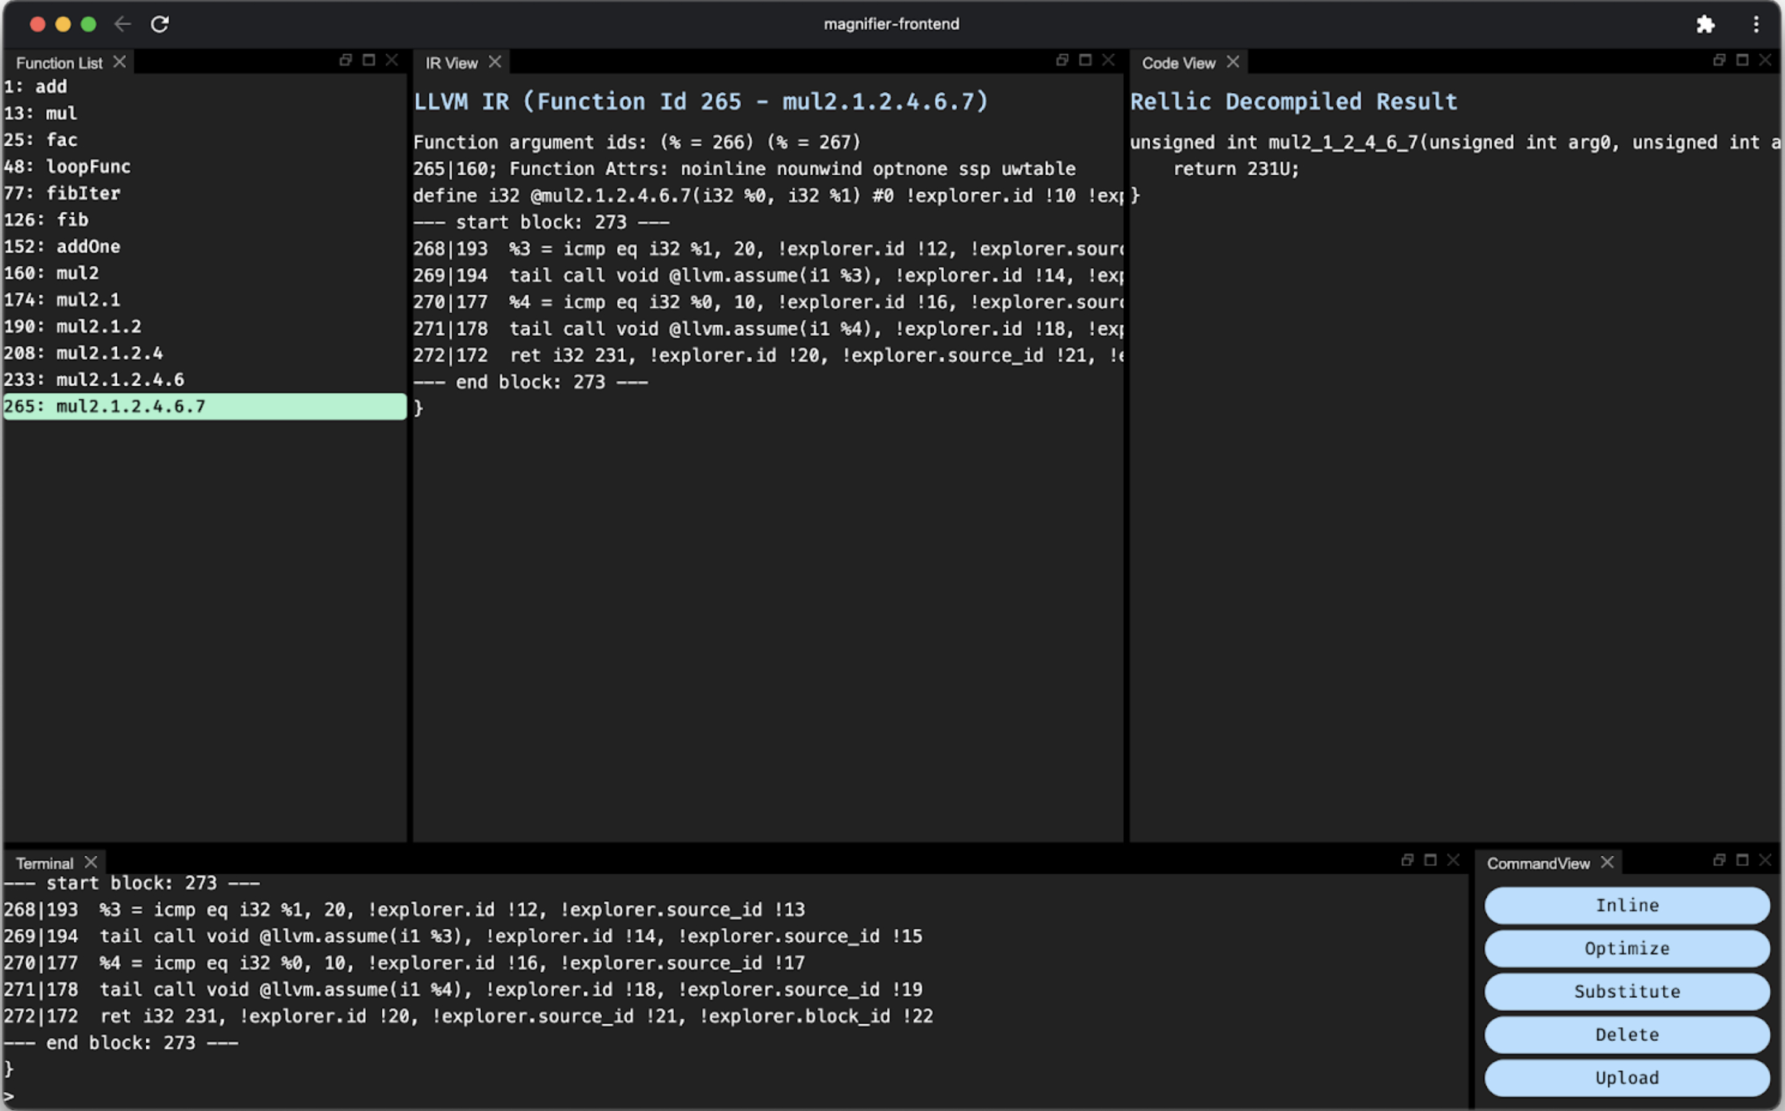Restore the Code View panel icon
Image resolution: width=1785 pixels, height=1111 pixels.
(1719, 60)
